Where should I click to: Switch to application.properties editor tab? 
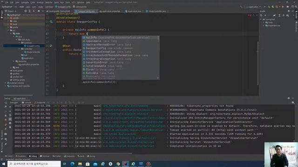pos(110,11)
